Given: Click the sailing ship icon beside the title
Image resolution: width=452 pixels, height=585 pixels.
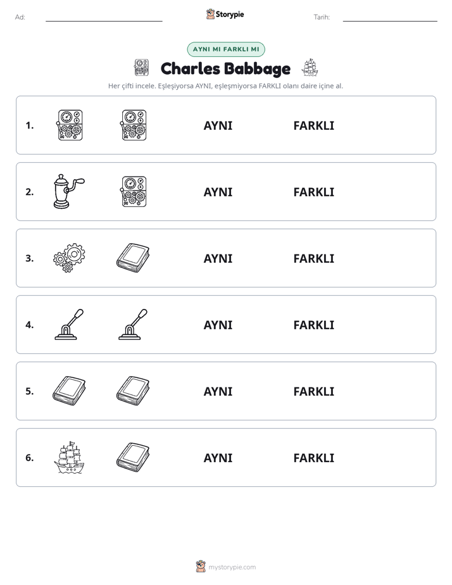Looking at the screenshot, I should tap(310, 68).
